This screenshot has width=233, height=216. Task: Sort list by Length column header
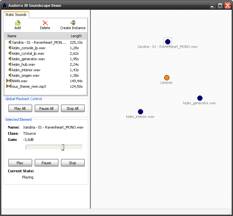click(77, 36)
